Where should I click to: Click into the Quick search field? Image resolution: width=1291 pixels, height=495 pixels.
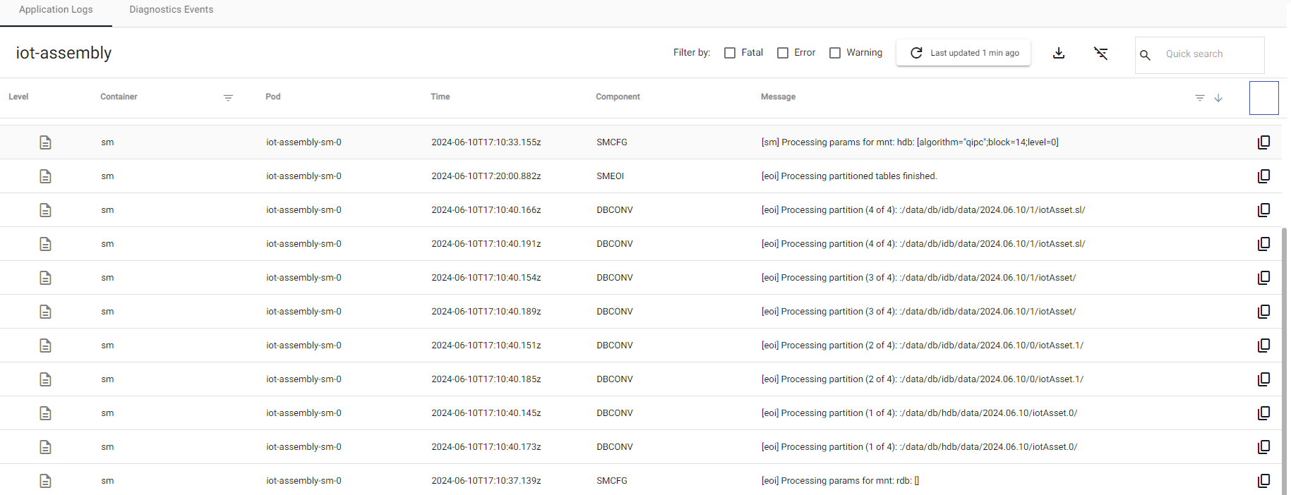(1211, 54)
